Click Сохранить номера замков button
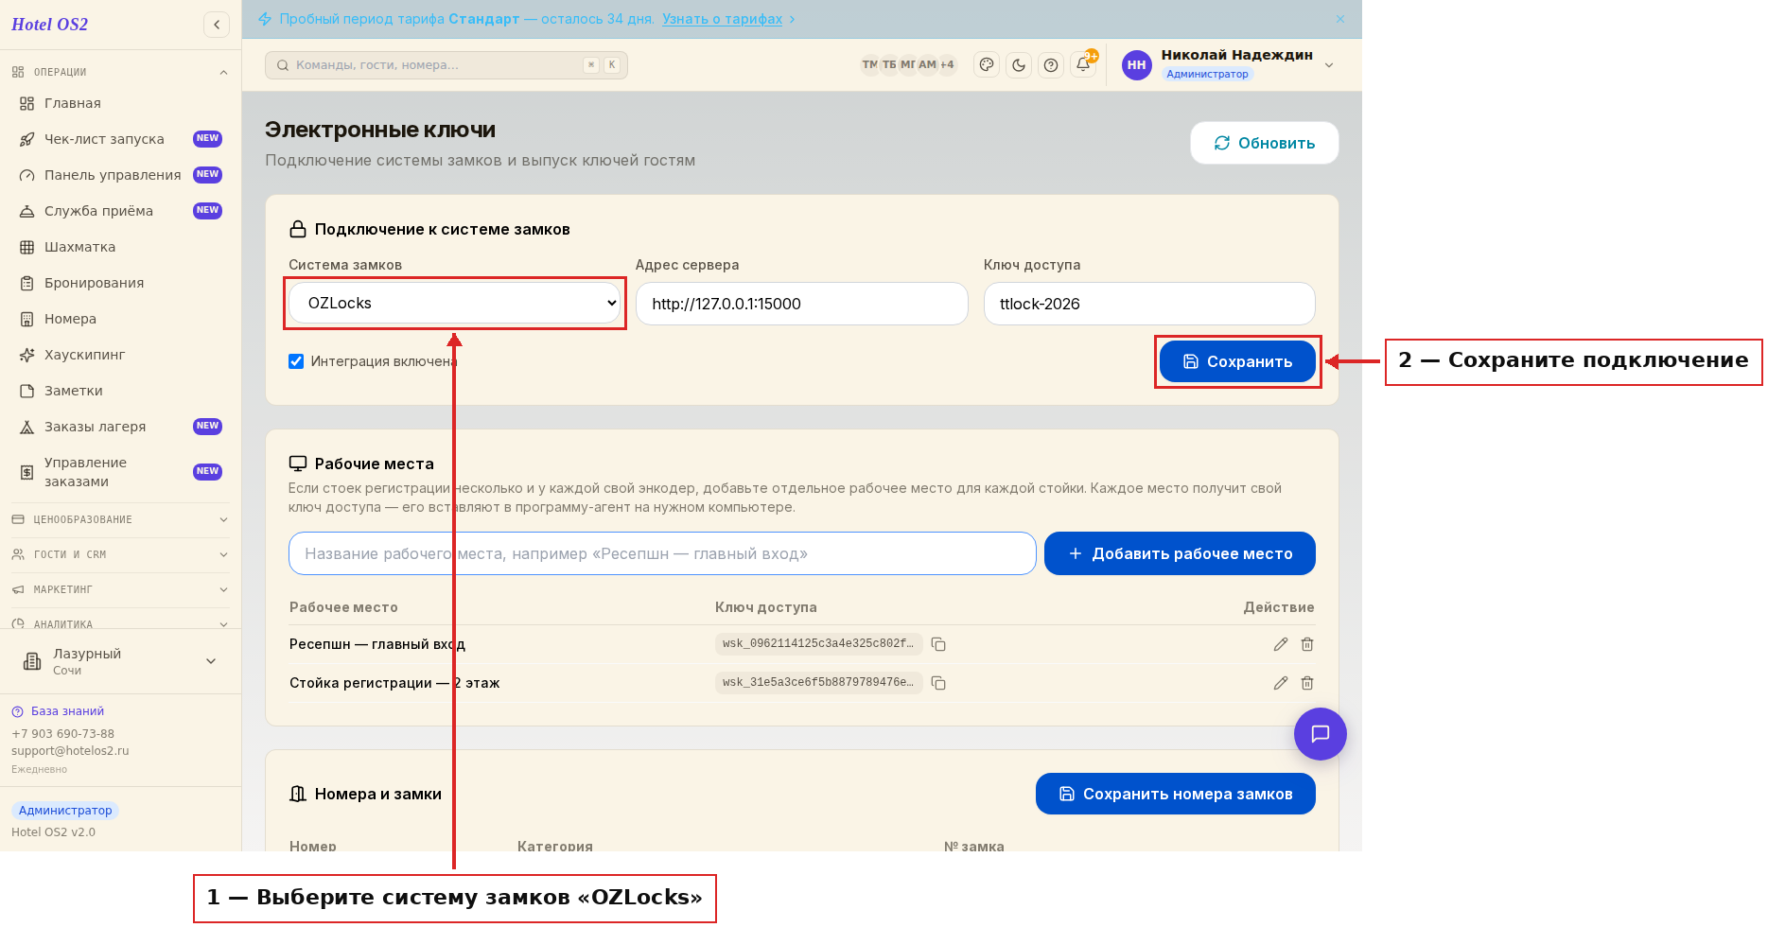 [1176, 794]
